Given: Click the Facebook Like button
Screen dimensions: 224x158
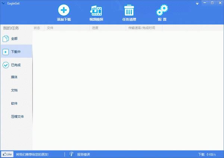Looking at the screenshot, I should (x=7, y=154).
